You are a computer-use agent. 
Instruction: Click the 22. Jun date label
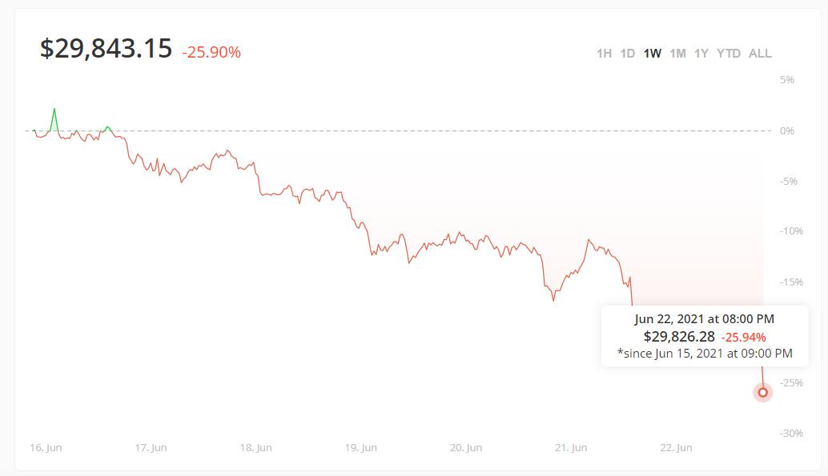(x=676, y=448)
